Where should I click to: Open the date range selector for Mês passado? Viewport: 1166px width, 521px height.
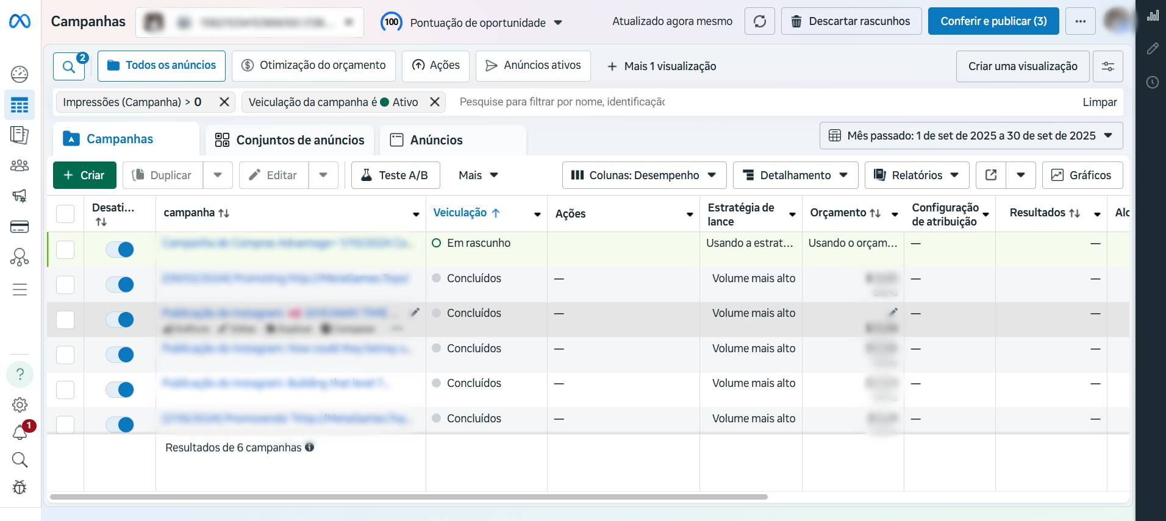coord(971,136)
